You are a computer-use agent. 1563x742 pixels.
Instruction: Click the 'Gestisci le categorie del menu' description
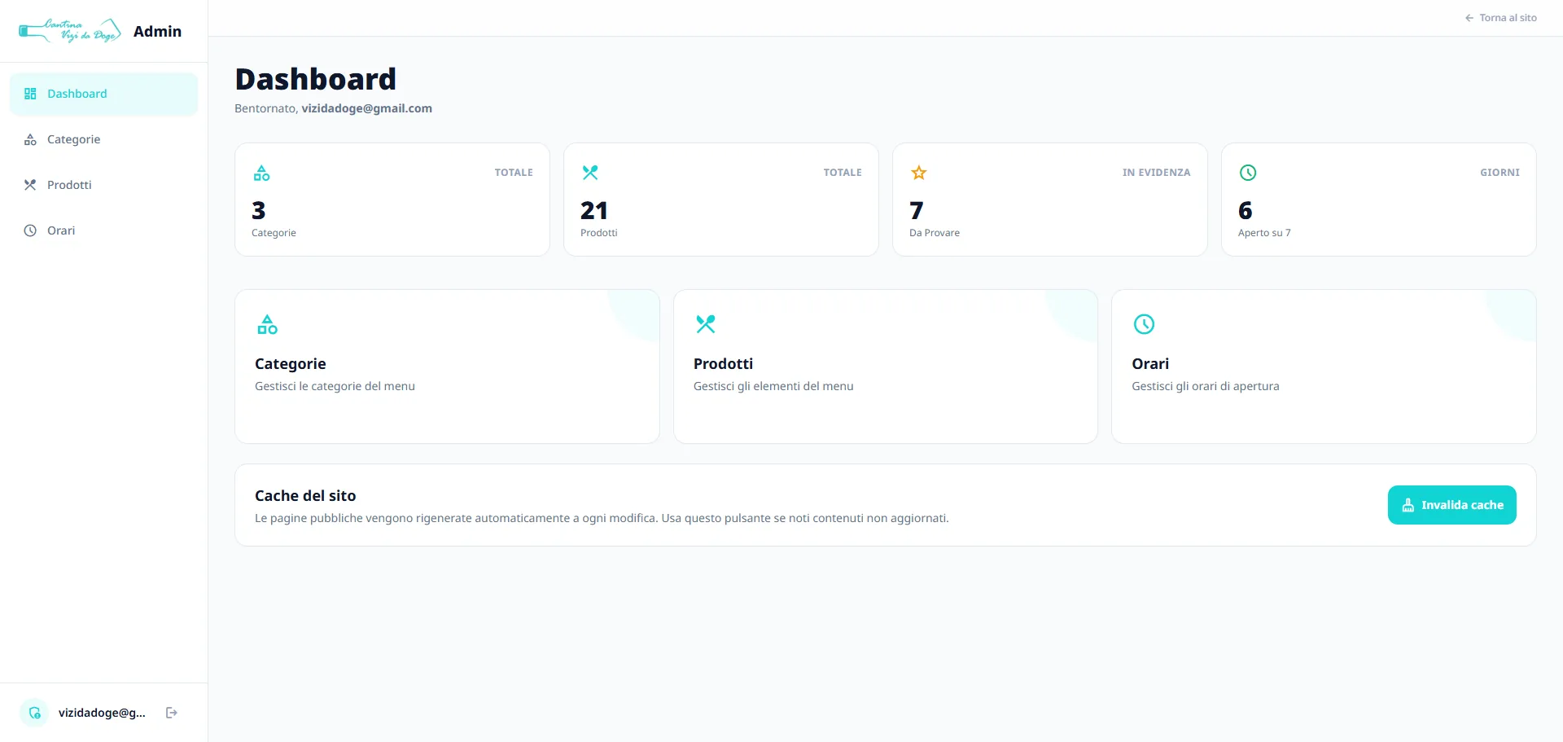(335, 386)
